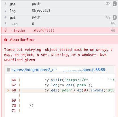Select command 4 get path
The width and height of the screenshot is (118, 117).
click(59, 17)
